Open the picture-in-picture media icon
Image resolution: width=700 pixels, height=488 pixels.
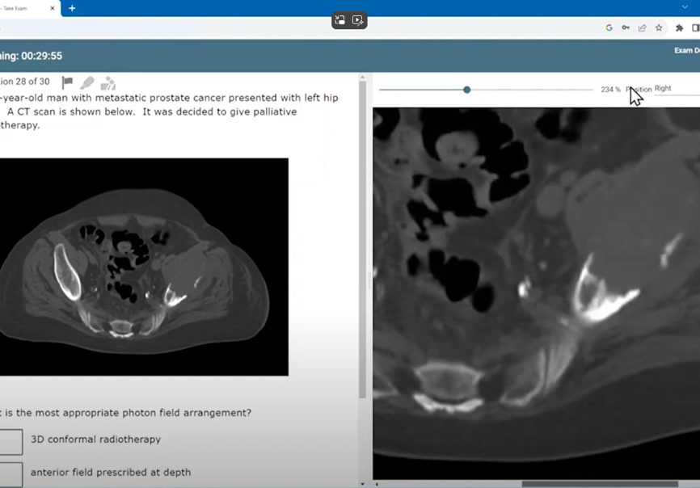click(x=339, y=20)
